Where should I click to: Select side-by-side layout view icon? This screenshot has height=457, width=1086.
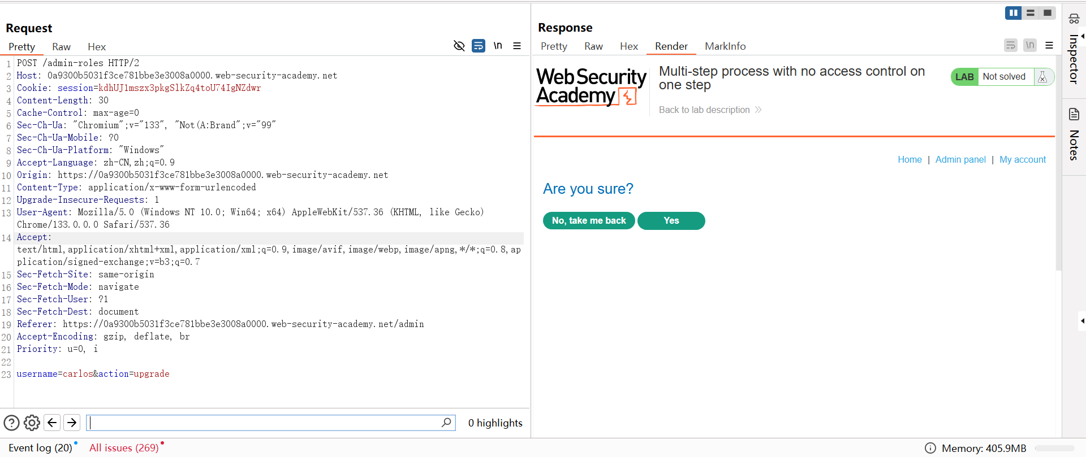1013,12
